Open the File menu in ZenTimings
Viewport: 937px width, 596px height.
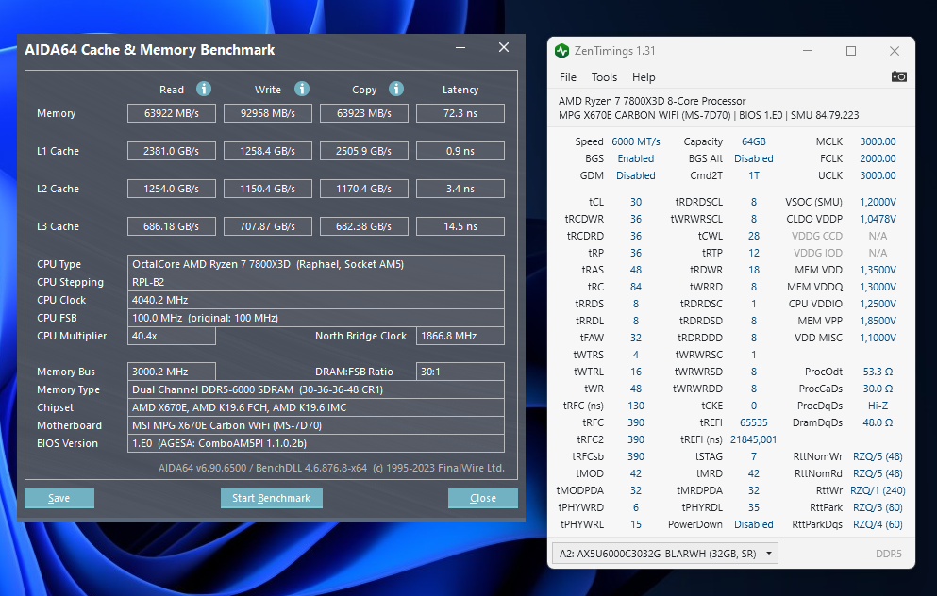568,77
